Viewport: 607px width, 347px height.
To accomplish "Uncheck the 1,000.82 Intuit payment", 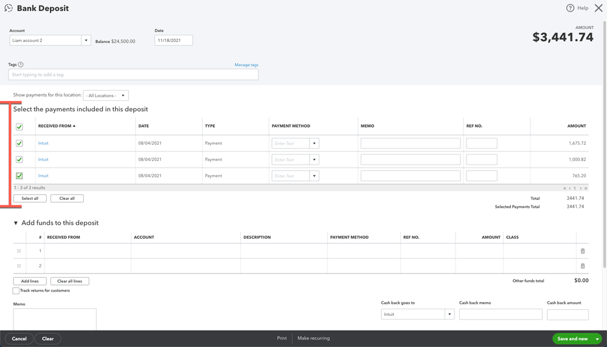I will click(x=19, y=159).
